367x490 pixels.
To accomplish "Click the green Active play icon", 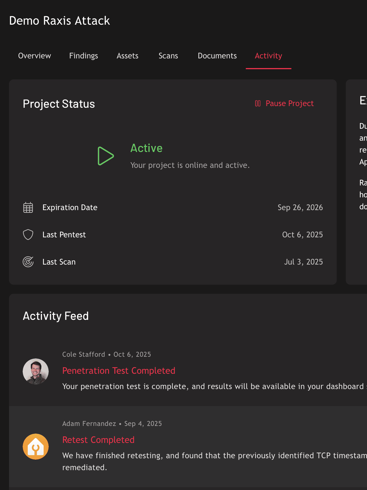I will (x=106, y=156).
